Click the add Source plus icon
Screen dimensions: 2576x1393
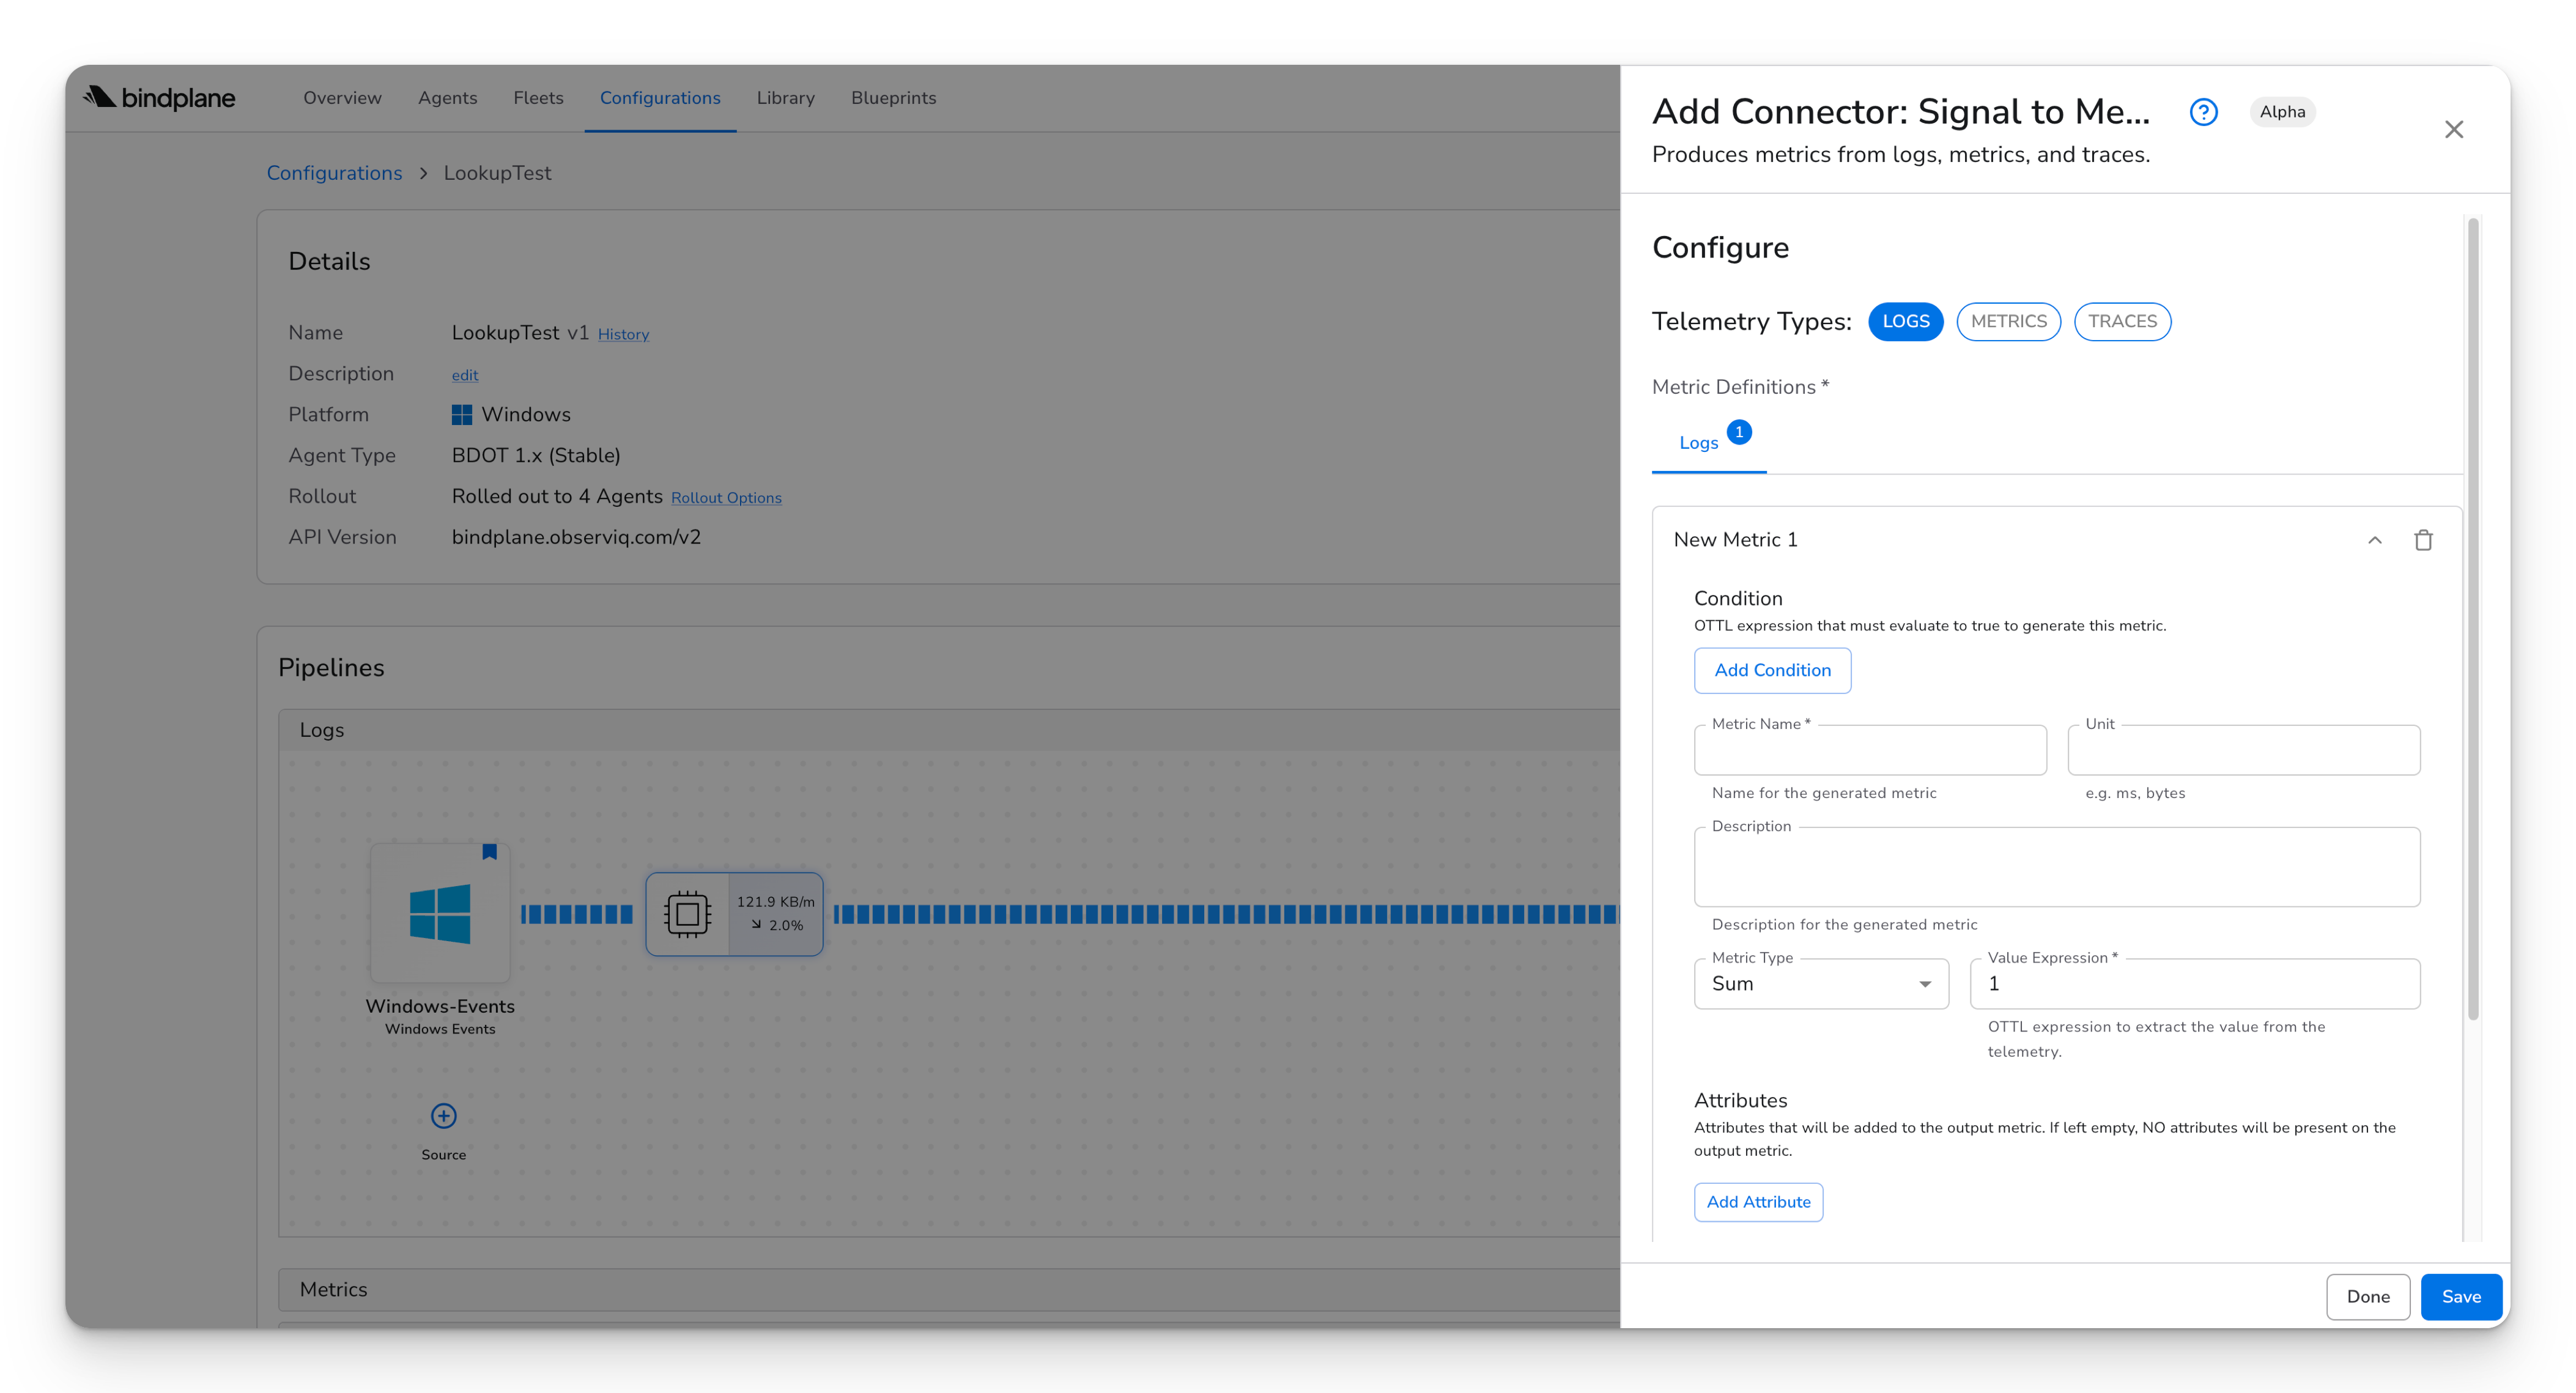pyautogui.click(x=443, y=1116)
